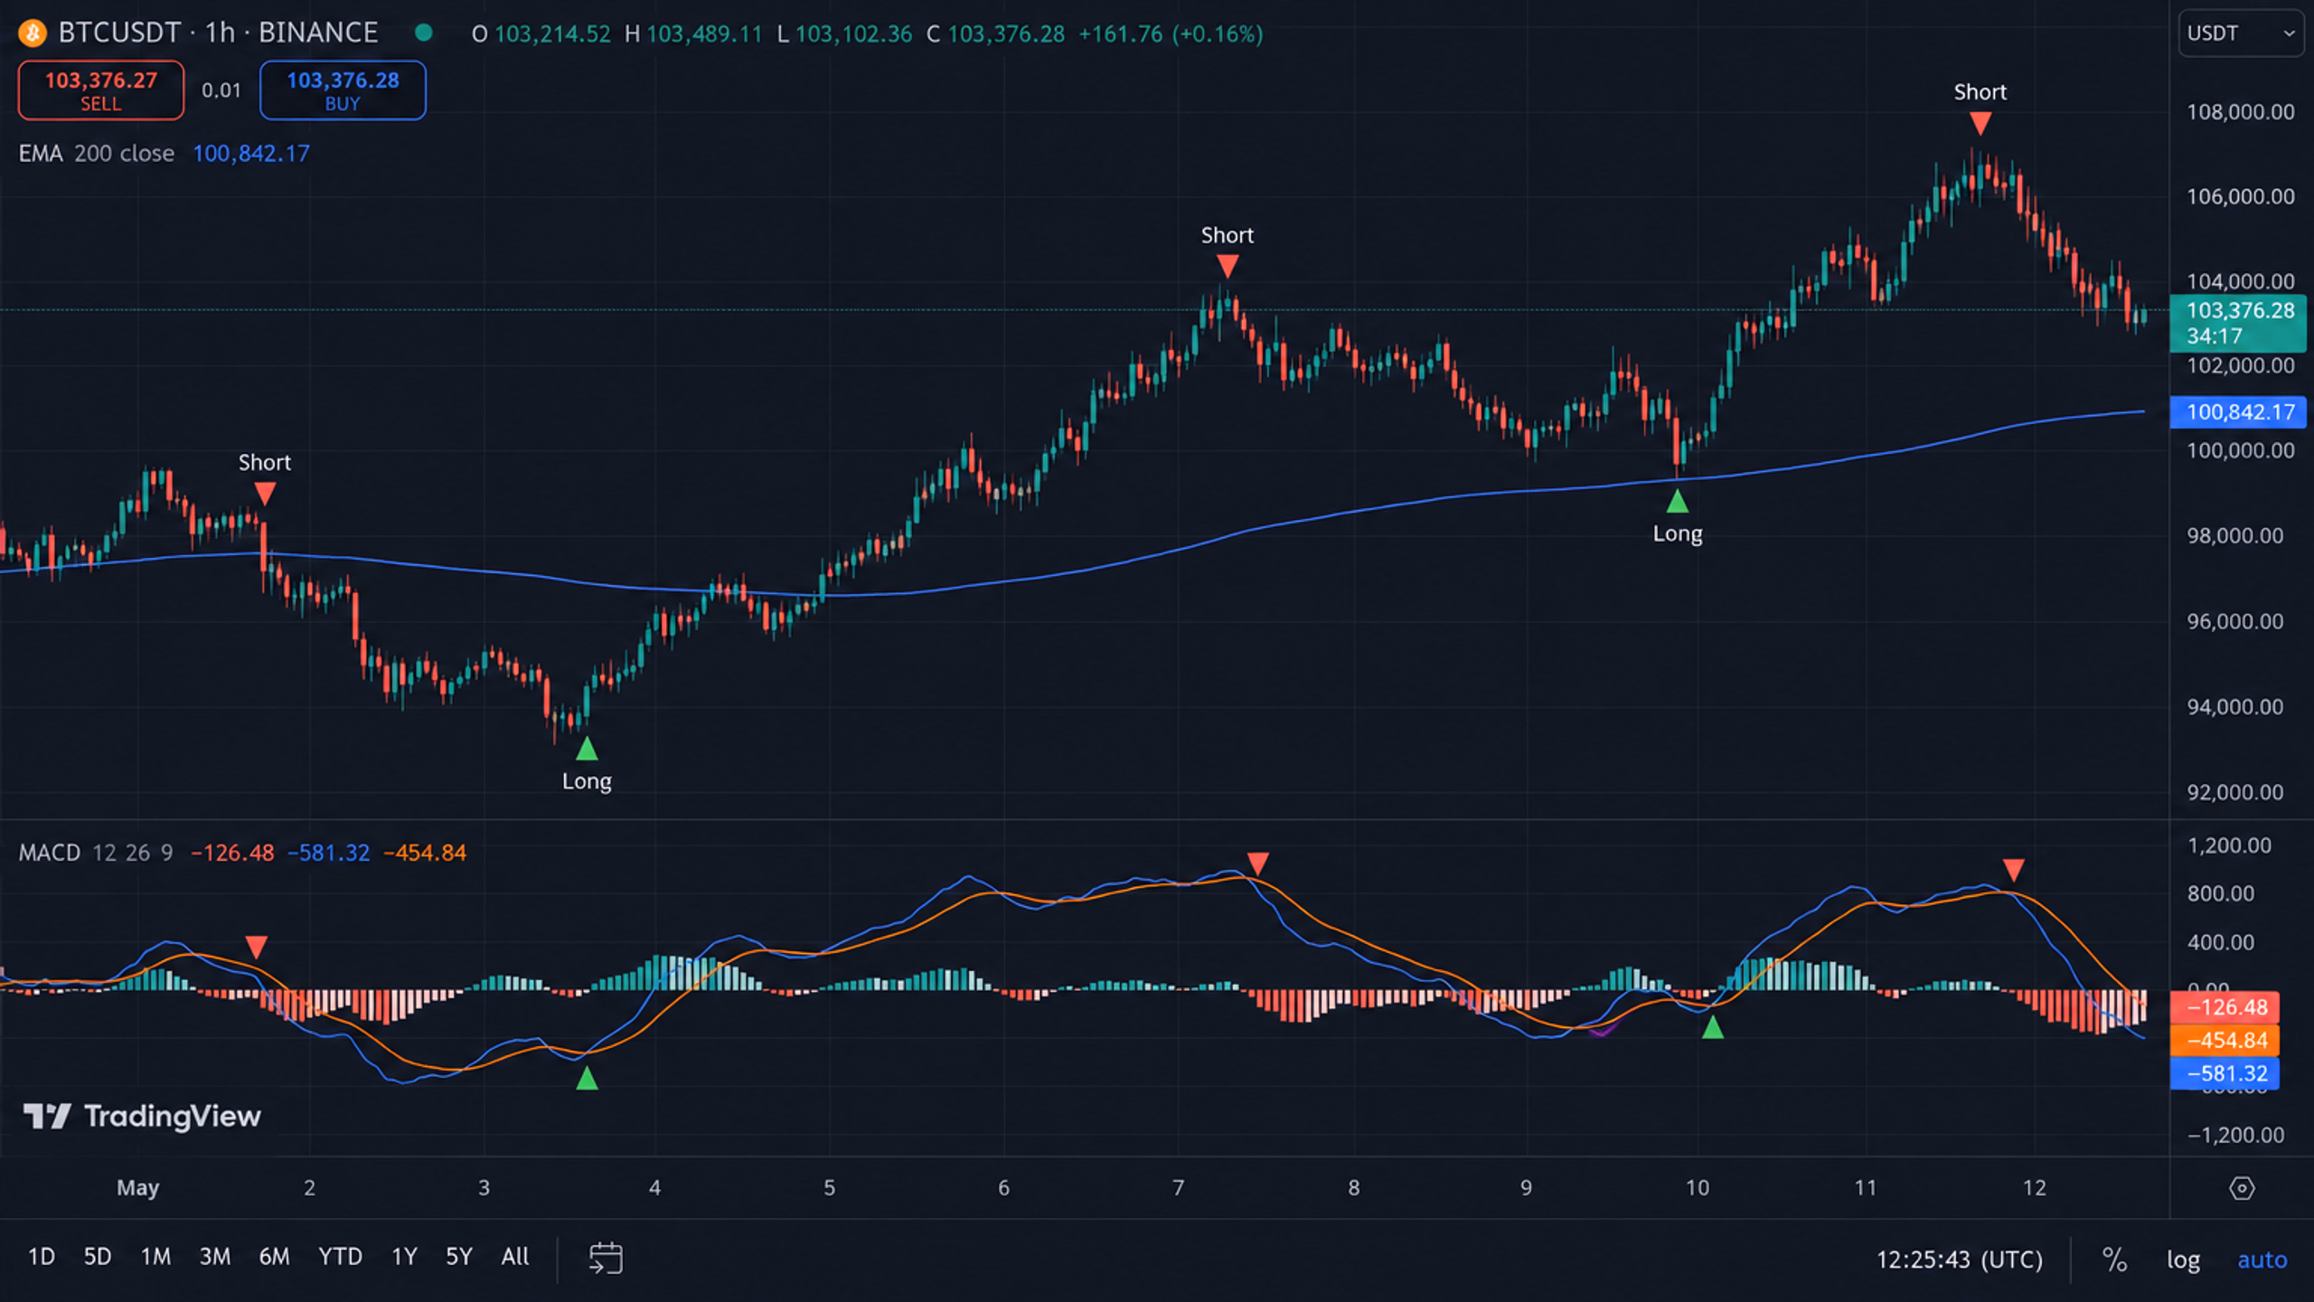This screenshot has width=2314, height=1302.
Task: Click the MACD histogram value label -126.48
Action: coord(2225,1007)
